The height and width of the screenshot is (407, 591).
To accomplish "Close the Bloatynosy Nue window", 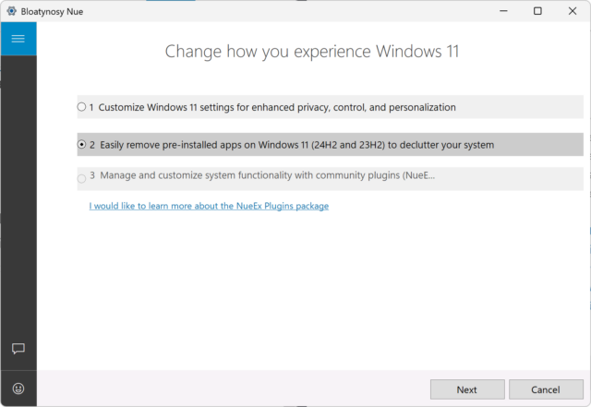I will pyautogui.click(x=573, y=11).
